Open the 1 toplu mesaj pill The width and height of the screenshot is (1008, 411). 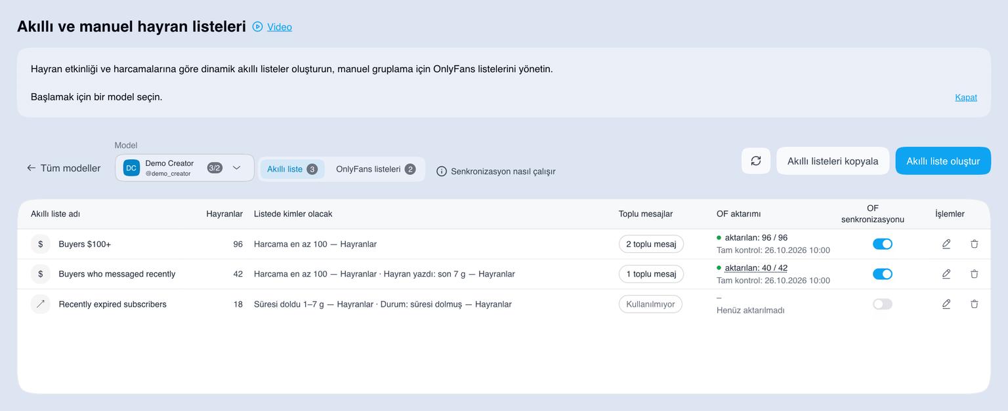(x=651, y=274)
